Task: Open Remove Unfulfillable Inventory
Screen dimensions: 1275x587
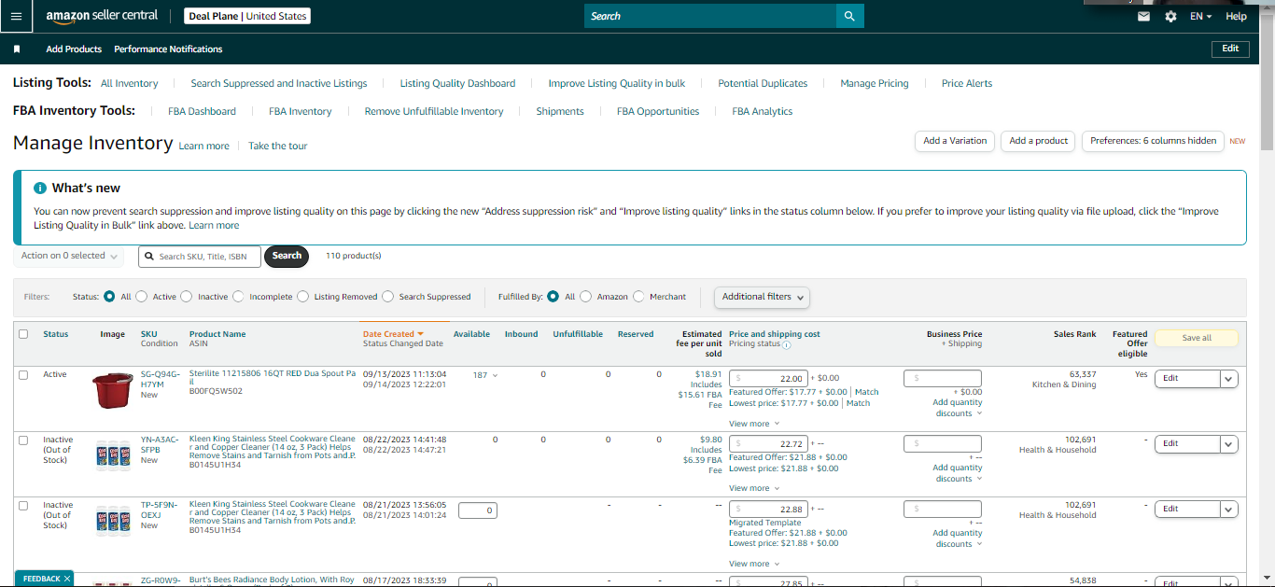Action: click(x=434, y=111)
